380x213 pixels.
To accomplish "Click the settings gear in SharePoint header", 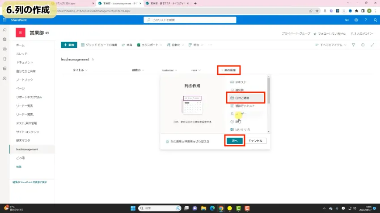I will click(356, 20).
